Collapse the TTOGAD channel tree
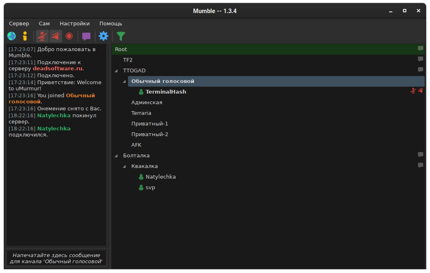Viewport: 430px width, 273px height. 116,71
